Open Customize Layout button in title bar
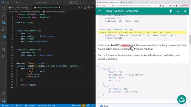The image size is (191, 107). pyautogui.click(x=80, y=2)
